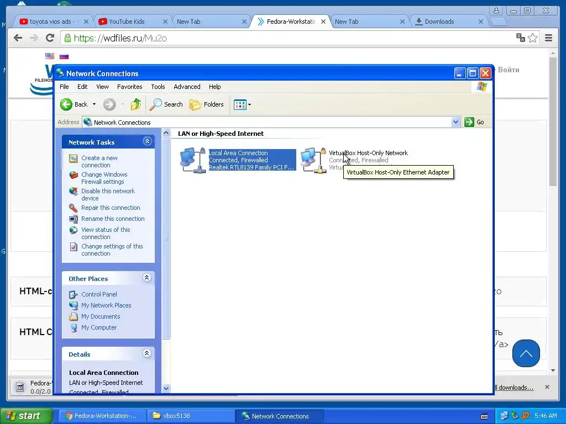
Task: Close the Fedora-Workstation Chrome tab
Action: [x=323, y=22]
